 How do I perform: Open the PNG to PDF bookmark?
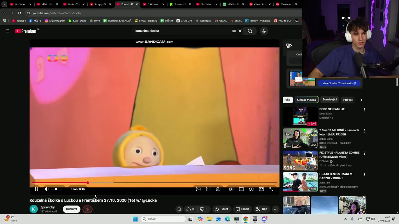282,21
